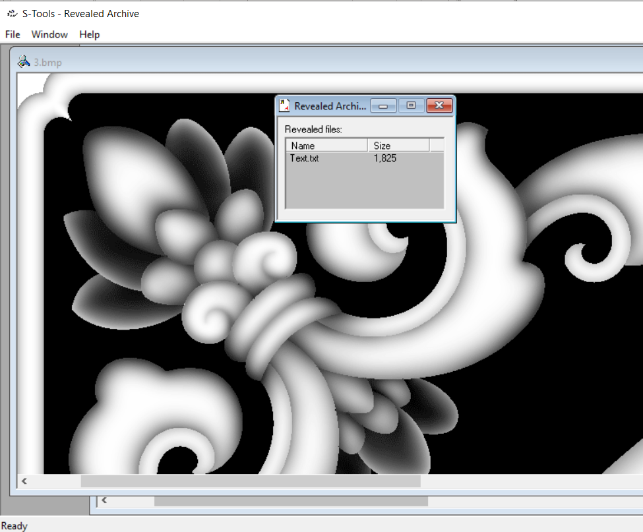Image resolution: width=643 pixels, height=532 pixels.
Task: Select the Text.txt revealed file
Action: tap(304, 158)
